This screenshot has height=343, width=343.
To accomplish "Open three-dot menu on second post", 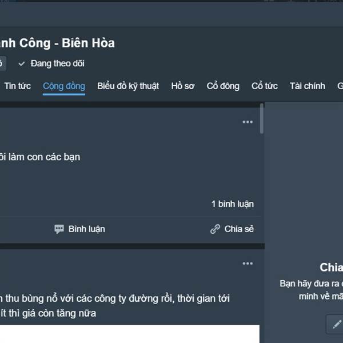I will click(248, 264).
